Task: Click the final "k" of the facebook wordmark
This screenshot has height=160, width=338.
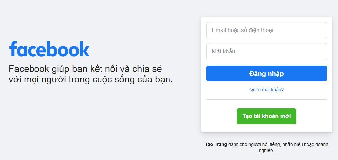Action: 84,49
